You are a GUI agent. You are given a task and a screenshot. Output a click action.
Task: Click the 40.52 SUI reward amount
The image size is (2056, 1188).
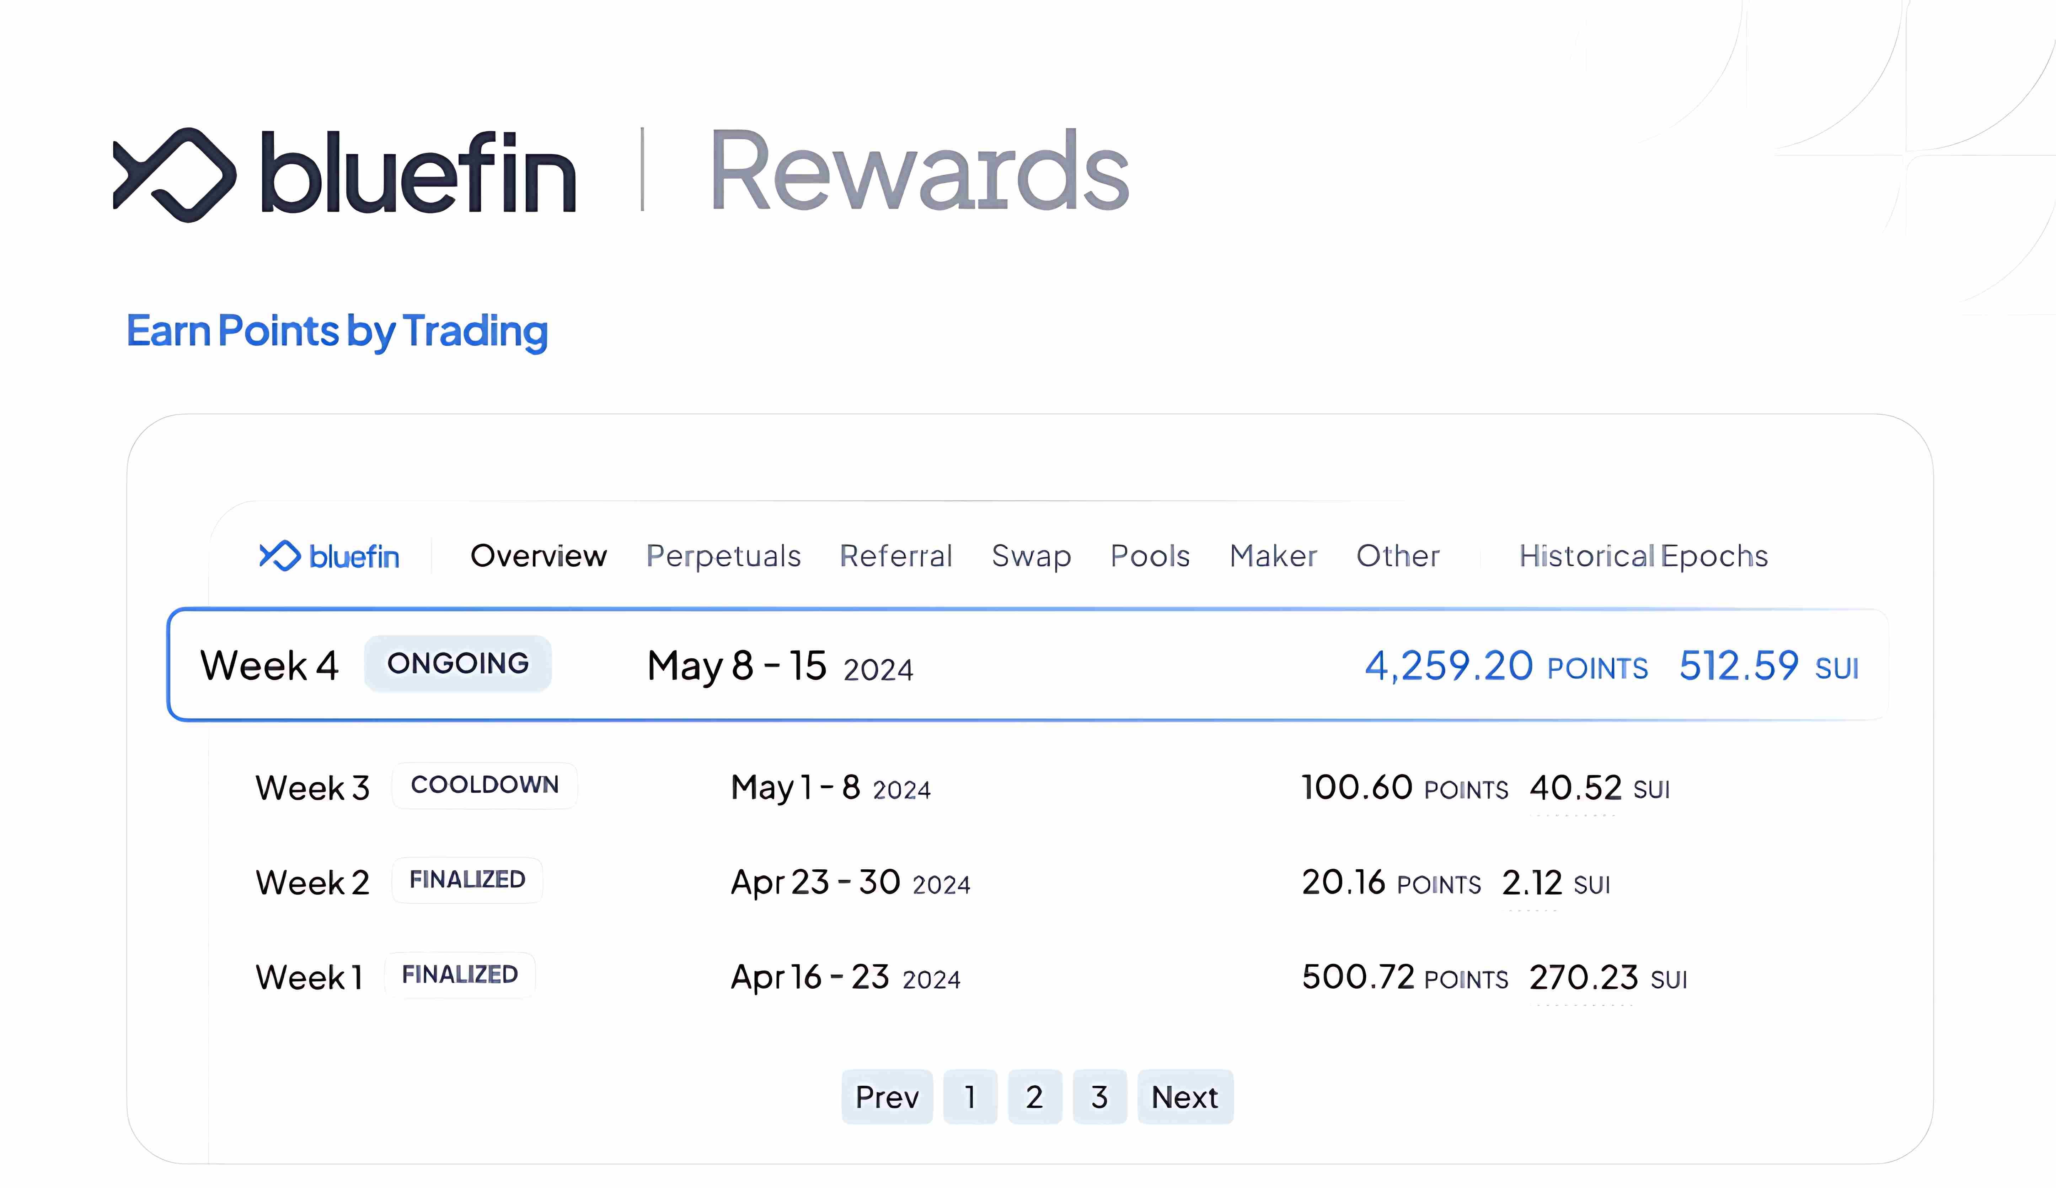tap(1575, 788)
